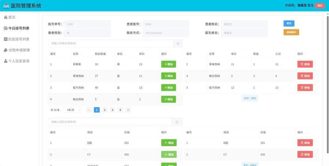329x166 pixels.
Task: Click the 患者账号 field
Action: [166, 24]
